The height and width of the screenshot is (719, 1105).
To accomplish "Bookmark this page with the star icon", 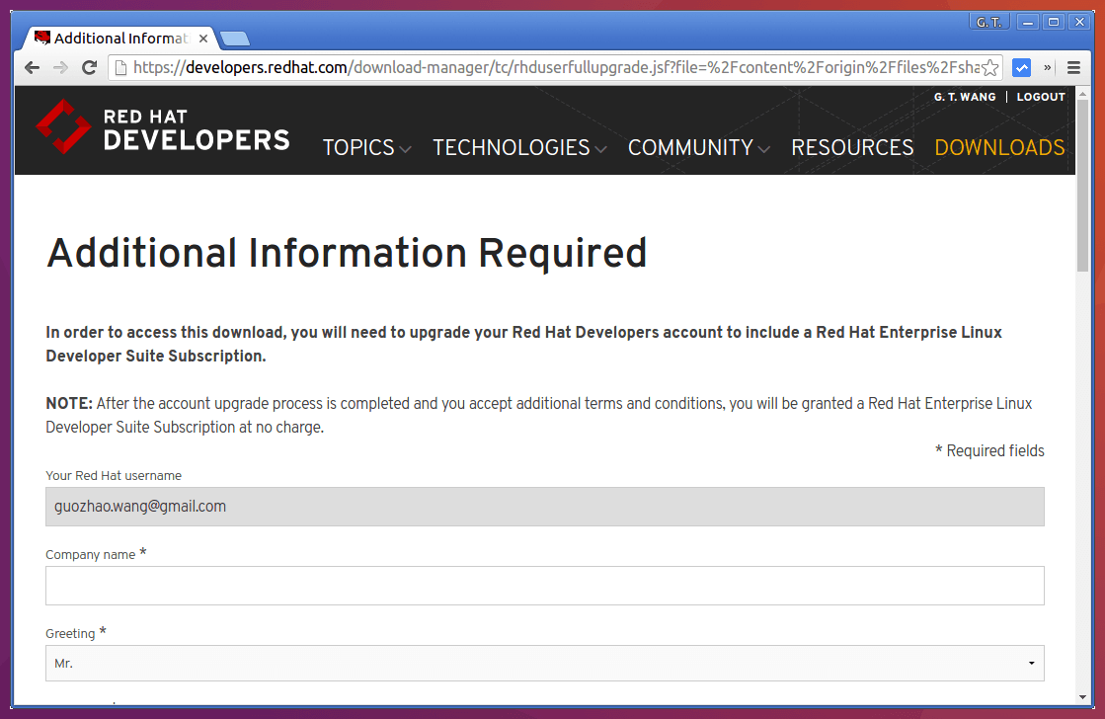I will click(x=990, y=68).
